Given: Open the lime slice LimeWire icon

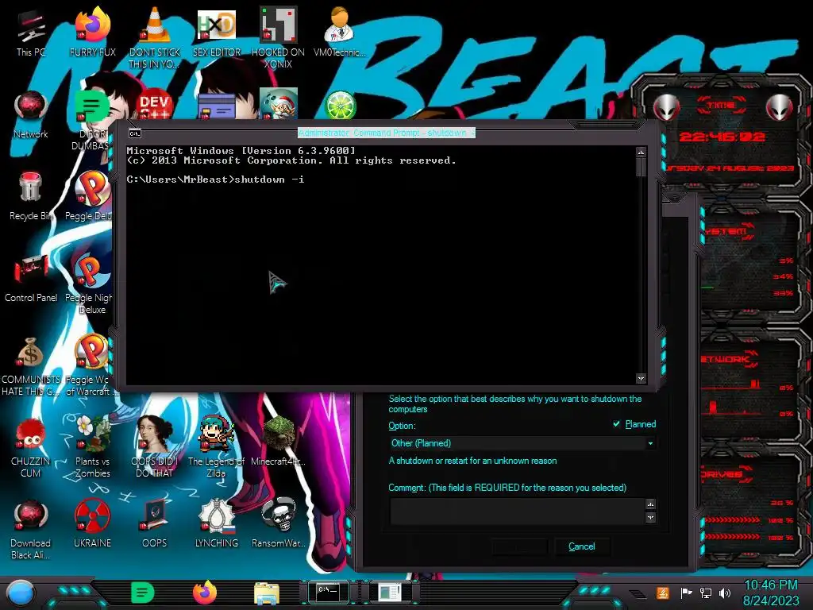Looking at the screenshot, I should click(x=340, y=106).
